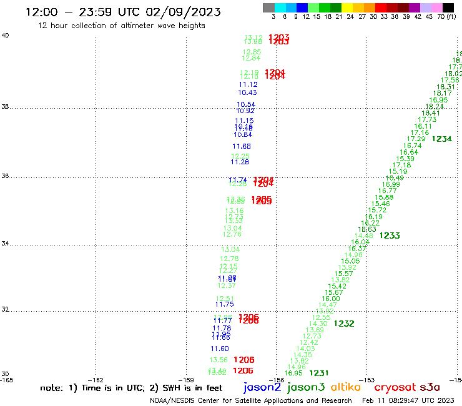Click the wave height value '18.41'
The image size is (462, 406).
431,113
